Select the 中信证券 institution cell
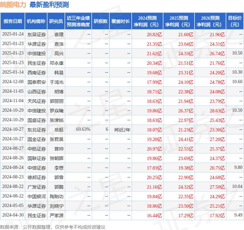This screenshot has height=230, width=244. tap(37, 168)
